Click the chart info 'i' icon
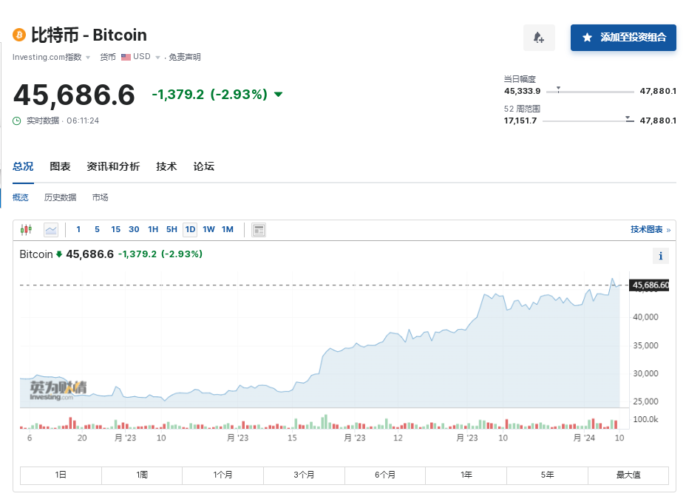This screenshot has height=502, width=686. tap(660, 256)
